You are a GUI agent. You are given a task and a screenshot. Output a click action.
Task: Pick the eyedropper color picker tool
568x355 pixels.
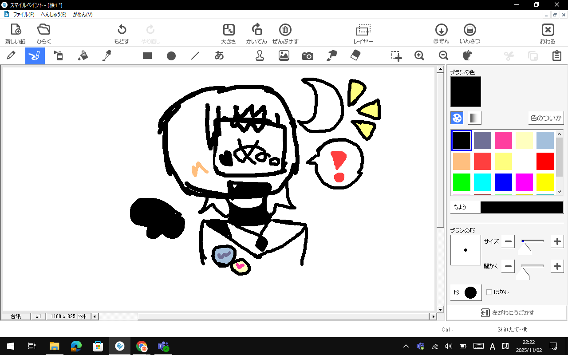tap(106, 55)
